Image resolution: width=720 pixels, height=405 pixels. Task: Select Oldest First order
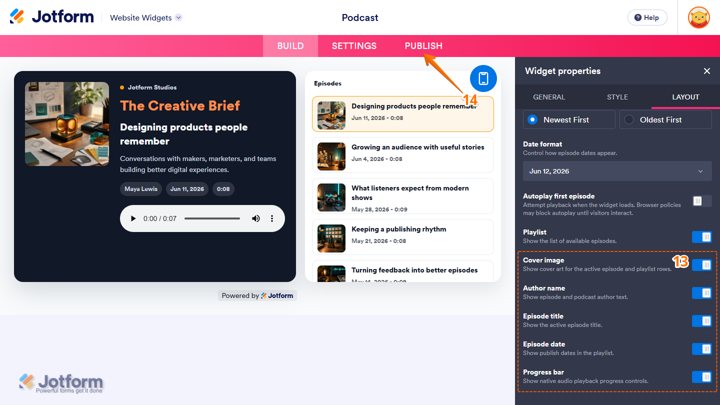pos(665,119)
